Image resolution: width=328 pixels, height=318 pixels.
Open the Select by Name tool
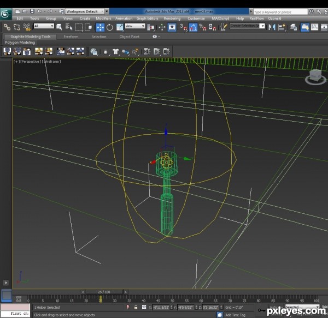point(69,27)
